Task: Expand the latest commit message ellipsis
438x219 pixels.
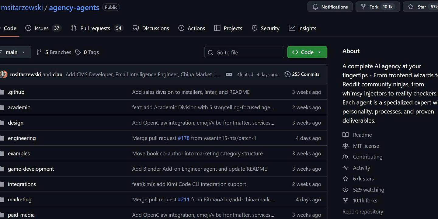Action: pos(229,74)
